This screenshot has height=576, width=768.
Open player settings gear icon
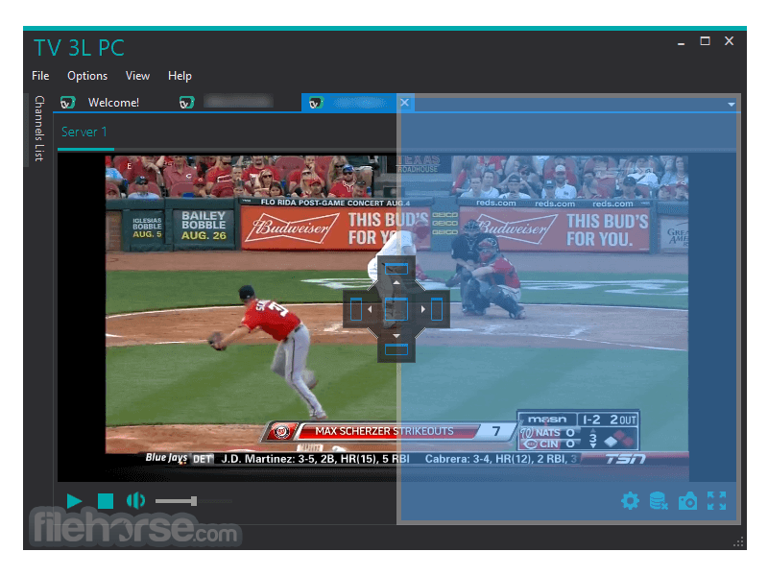[630, 501]
